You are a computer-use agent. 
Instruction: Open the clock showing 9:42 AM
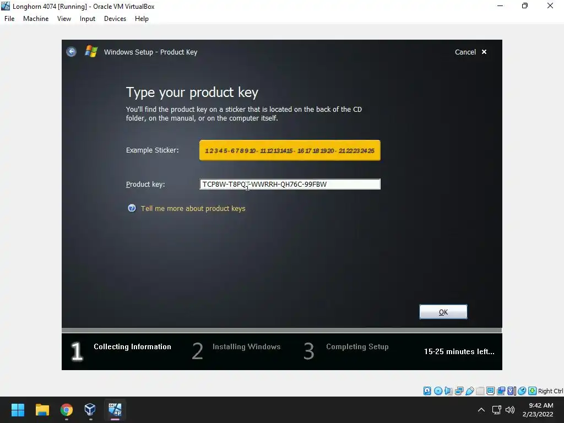(x=538, y=410)
